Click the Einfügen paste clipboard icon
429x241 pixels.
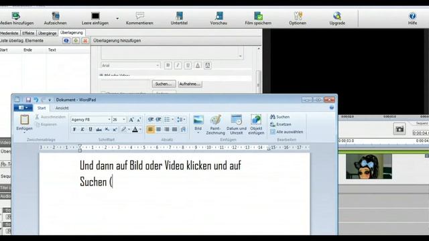24,120
